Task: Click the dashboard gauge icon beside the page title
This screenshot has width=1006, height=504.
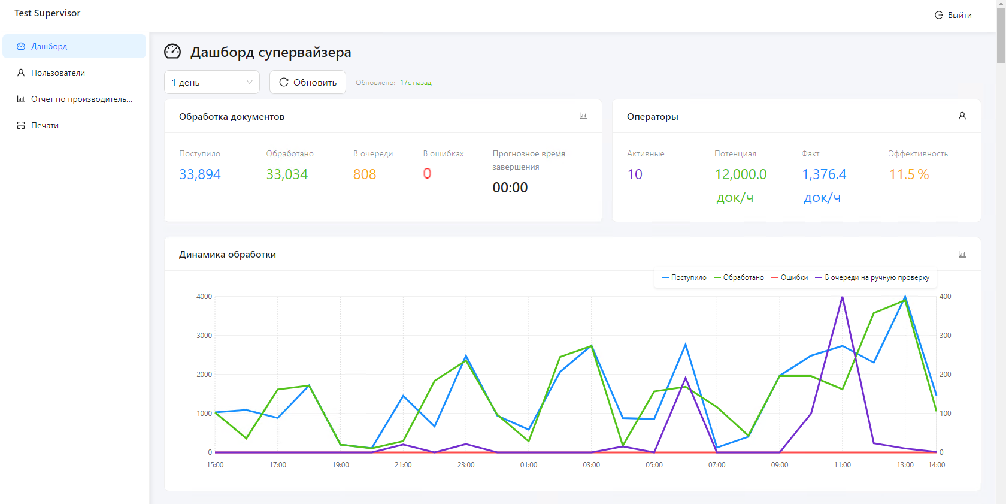Action: coord(172,52)
